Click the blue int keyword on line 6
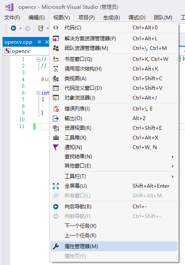Screen dimensions: 185x265 (x=45, y=93)
